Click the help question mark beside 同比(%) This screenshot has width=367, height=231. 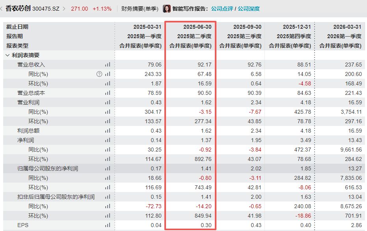99,74
